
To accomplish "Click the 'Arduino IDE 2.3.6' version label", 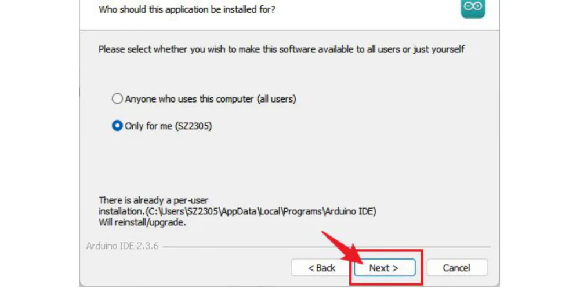I will coord(122,246).
